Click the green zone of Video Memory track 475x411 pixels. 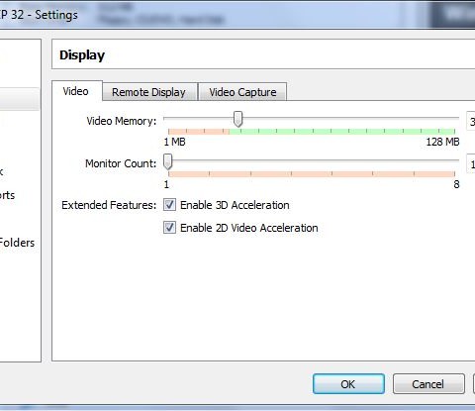341,132
